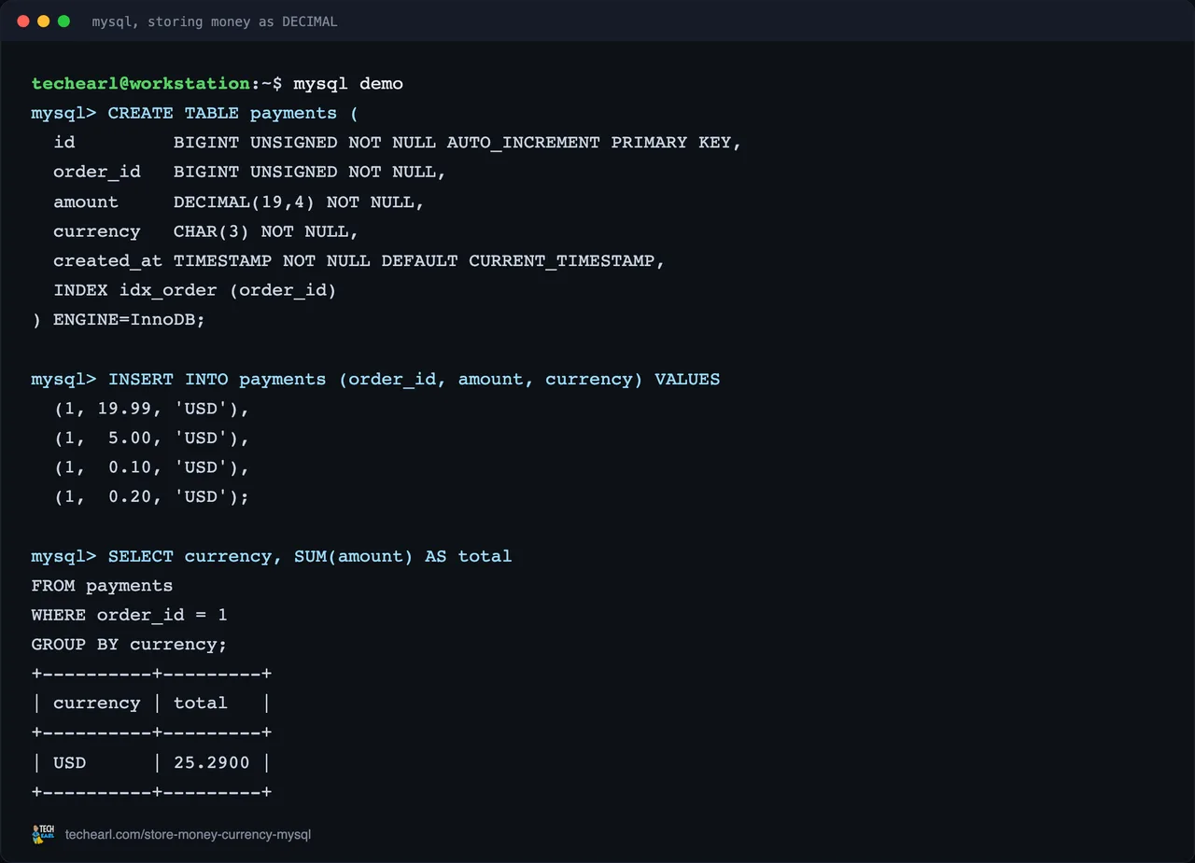
Task: Click the "25.2900" total value cell
Action: coord(212,763)
